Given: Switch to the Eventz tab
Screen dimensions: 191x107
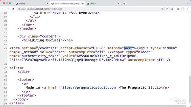Looking at the screenshot, I should coord(32,4).
